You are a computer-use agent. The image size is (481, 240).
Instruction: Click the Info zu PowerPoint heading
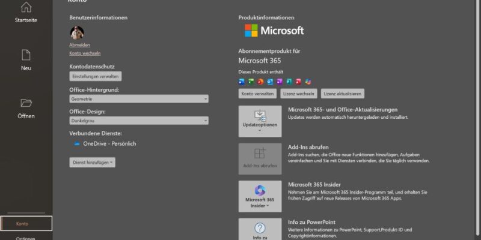coord(311,222)
